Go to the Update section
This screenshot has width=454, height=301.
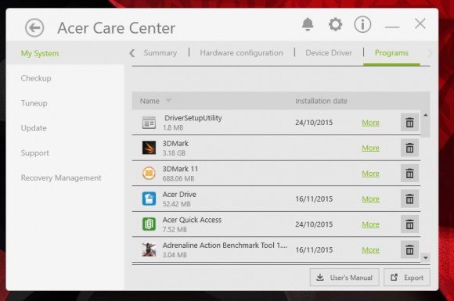[x=34, y=128]
